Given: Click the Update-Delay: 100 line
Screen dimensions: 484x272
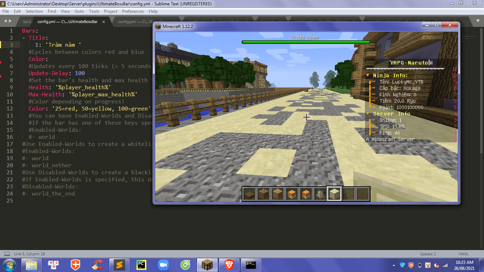Looking at the screenshot, I should tap(57, 73).
